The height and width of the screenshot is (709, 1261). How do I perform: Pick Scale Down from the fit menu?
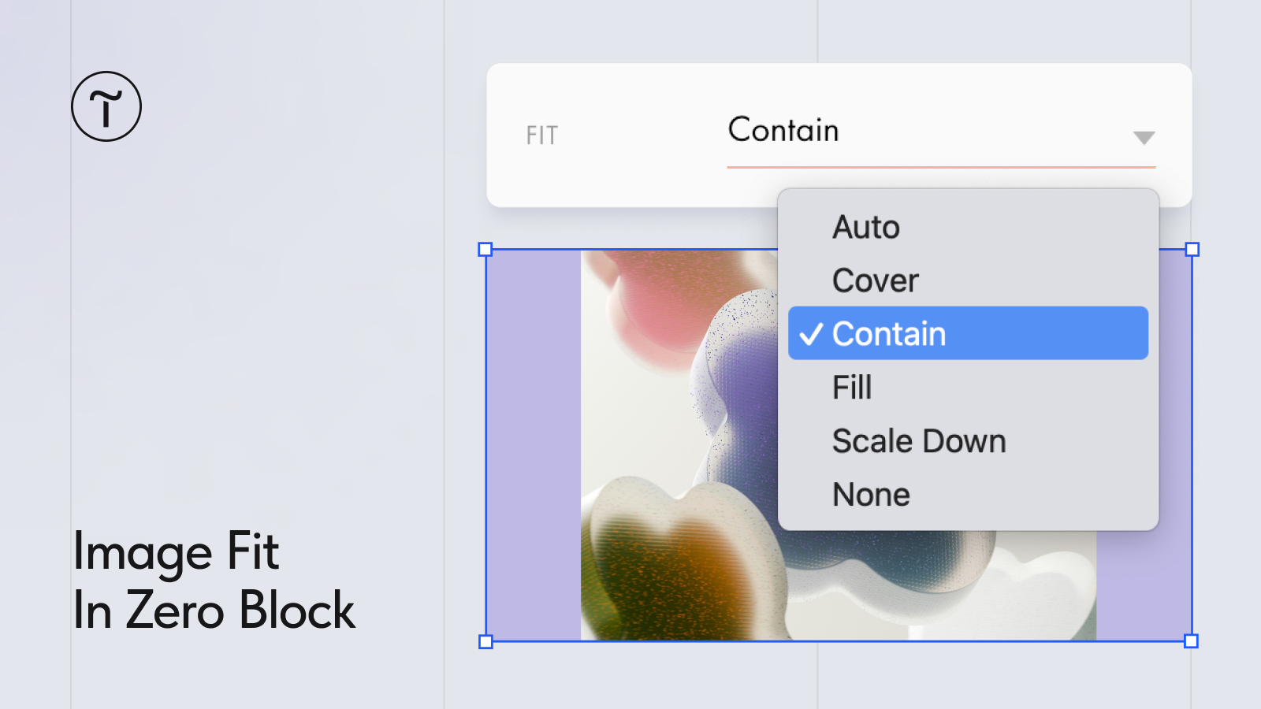[x=968, y=441]
